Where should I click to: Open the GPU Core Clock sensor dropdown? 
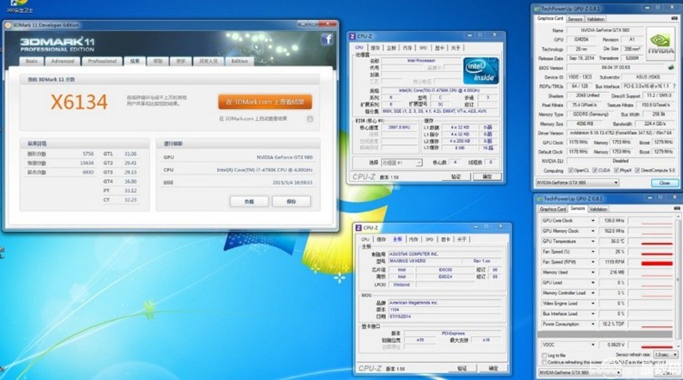593,221
